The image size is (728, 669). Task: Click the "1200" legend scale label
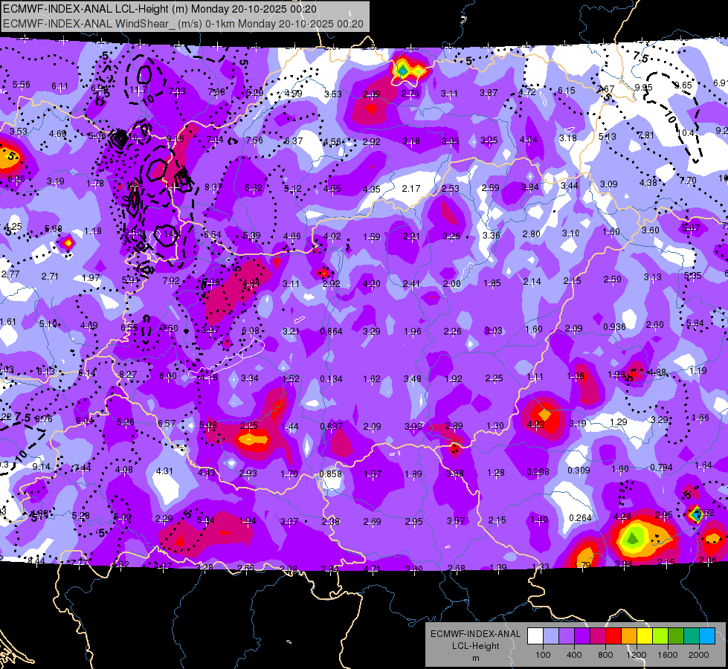click(x=636, y=655)
